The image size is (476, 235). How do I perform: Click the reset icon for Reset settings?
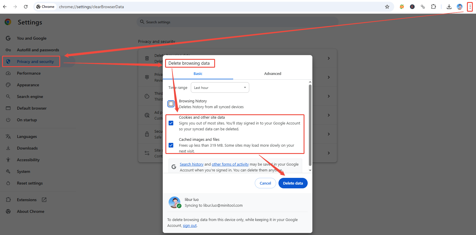click(8, 183)
